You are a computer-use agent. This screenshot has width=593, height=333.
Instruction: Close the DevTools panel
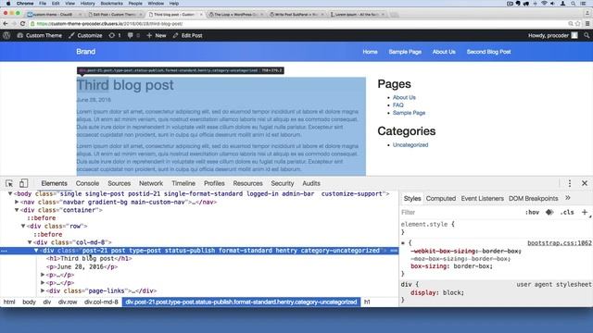click(585, 183)
